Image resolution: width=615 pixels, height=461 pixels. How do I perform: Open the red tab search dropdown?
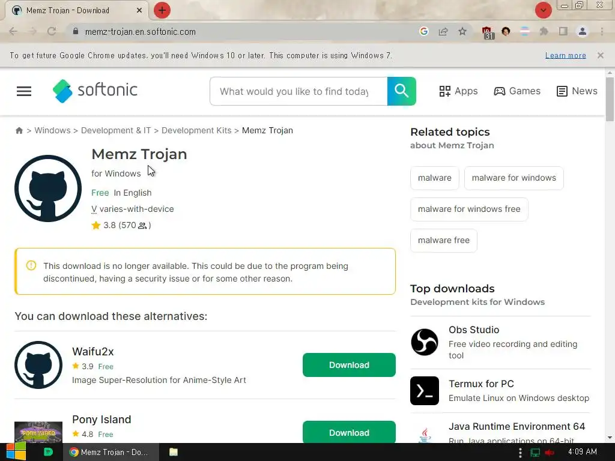click(x=543, y=10)
